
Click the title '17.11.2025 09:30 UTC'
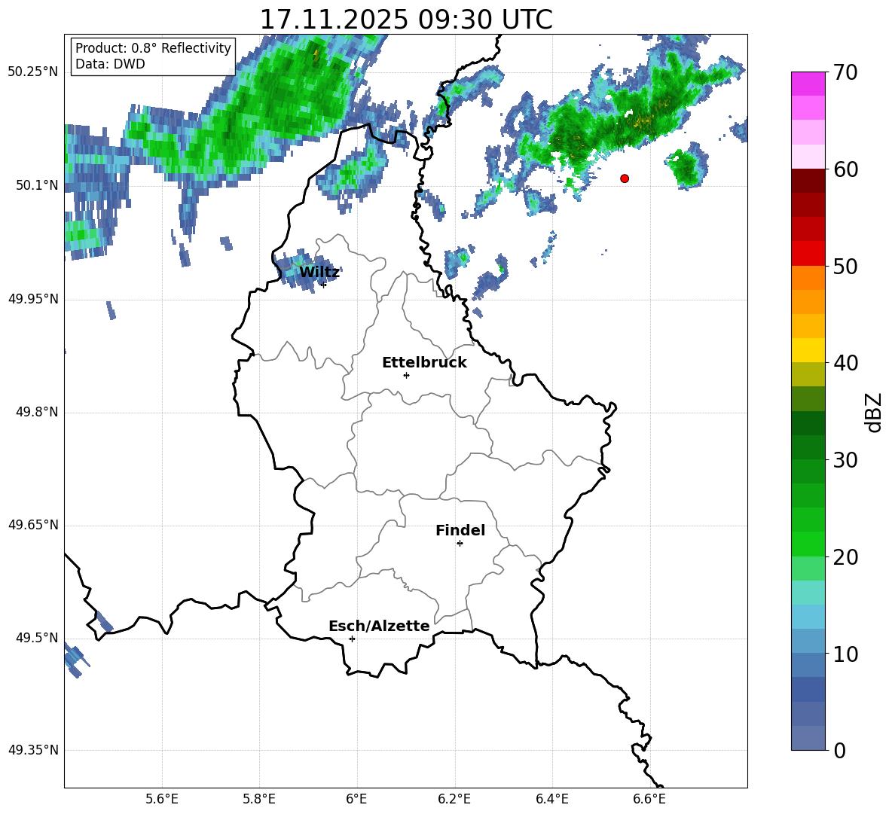(x=406, y=20)
